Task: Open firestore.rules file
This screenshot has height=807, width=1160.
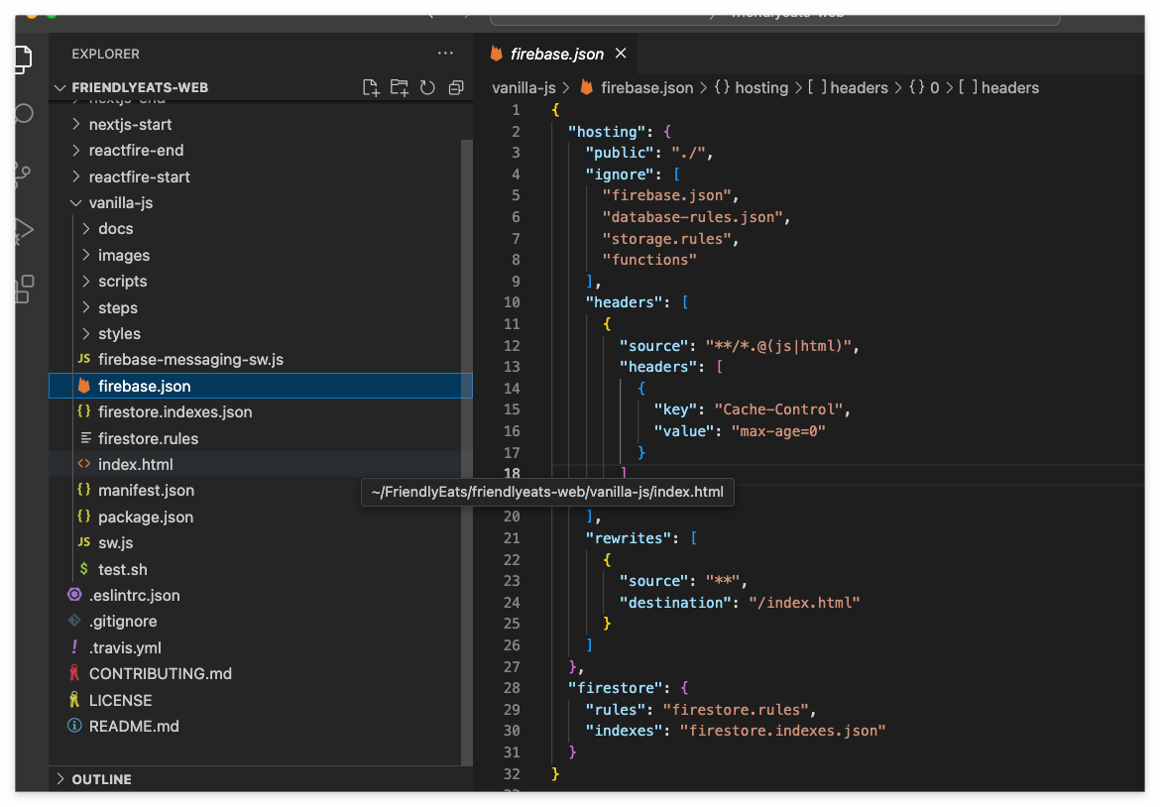Action: coord(261,438)
